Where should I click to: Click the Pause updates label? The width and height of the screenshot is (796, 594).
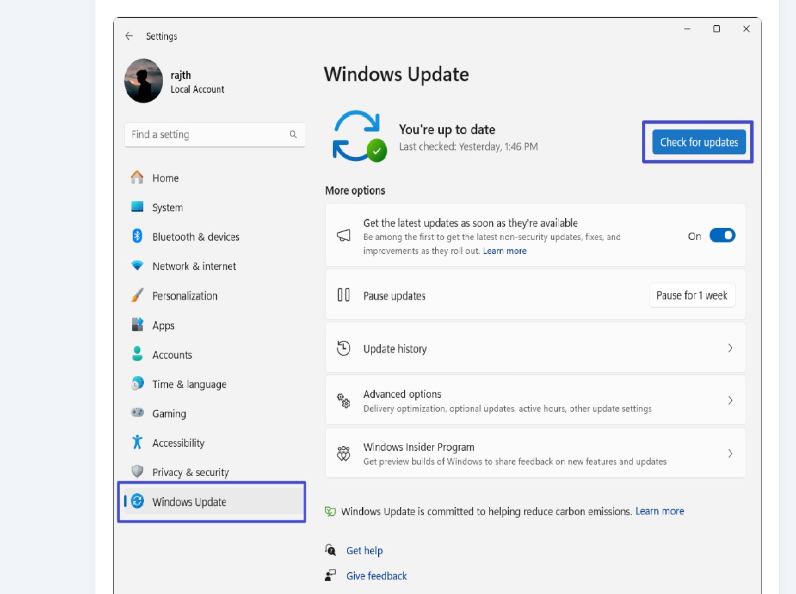[x=394, y=296]
